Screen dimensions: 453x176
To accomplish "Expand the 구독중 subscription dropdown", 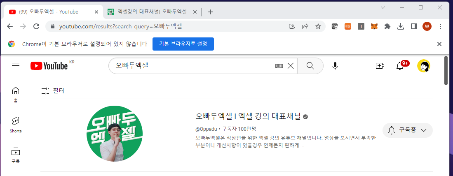I will [x=407, y=130].
